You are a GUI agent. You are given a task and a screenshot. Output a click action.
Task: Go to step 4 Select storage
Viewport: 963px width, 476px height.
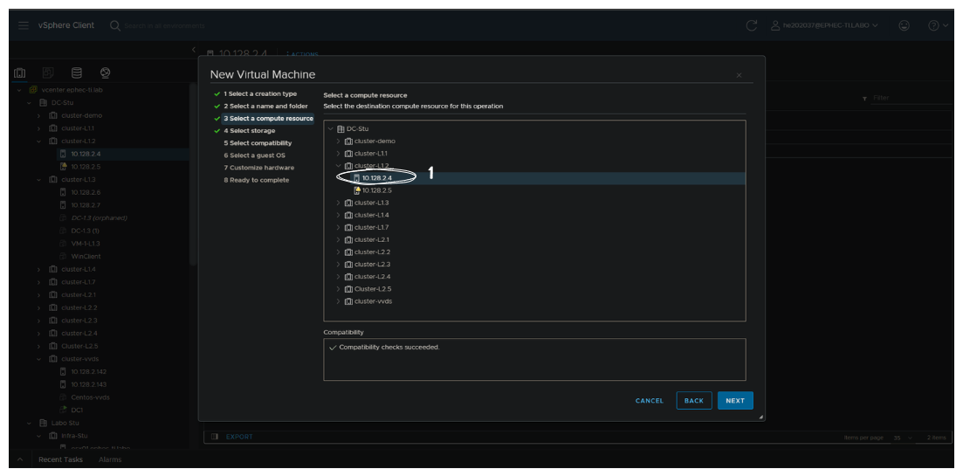point(250,131)
